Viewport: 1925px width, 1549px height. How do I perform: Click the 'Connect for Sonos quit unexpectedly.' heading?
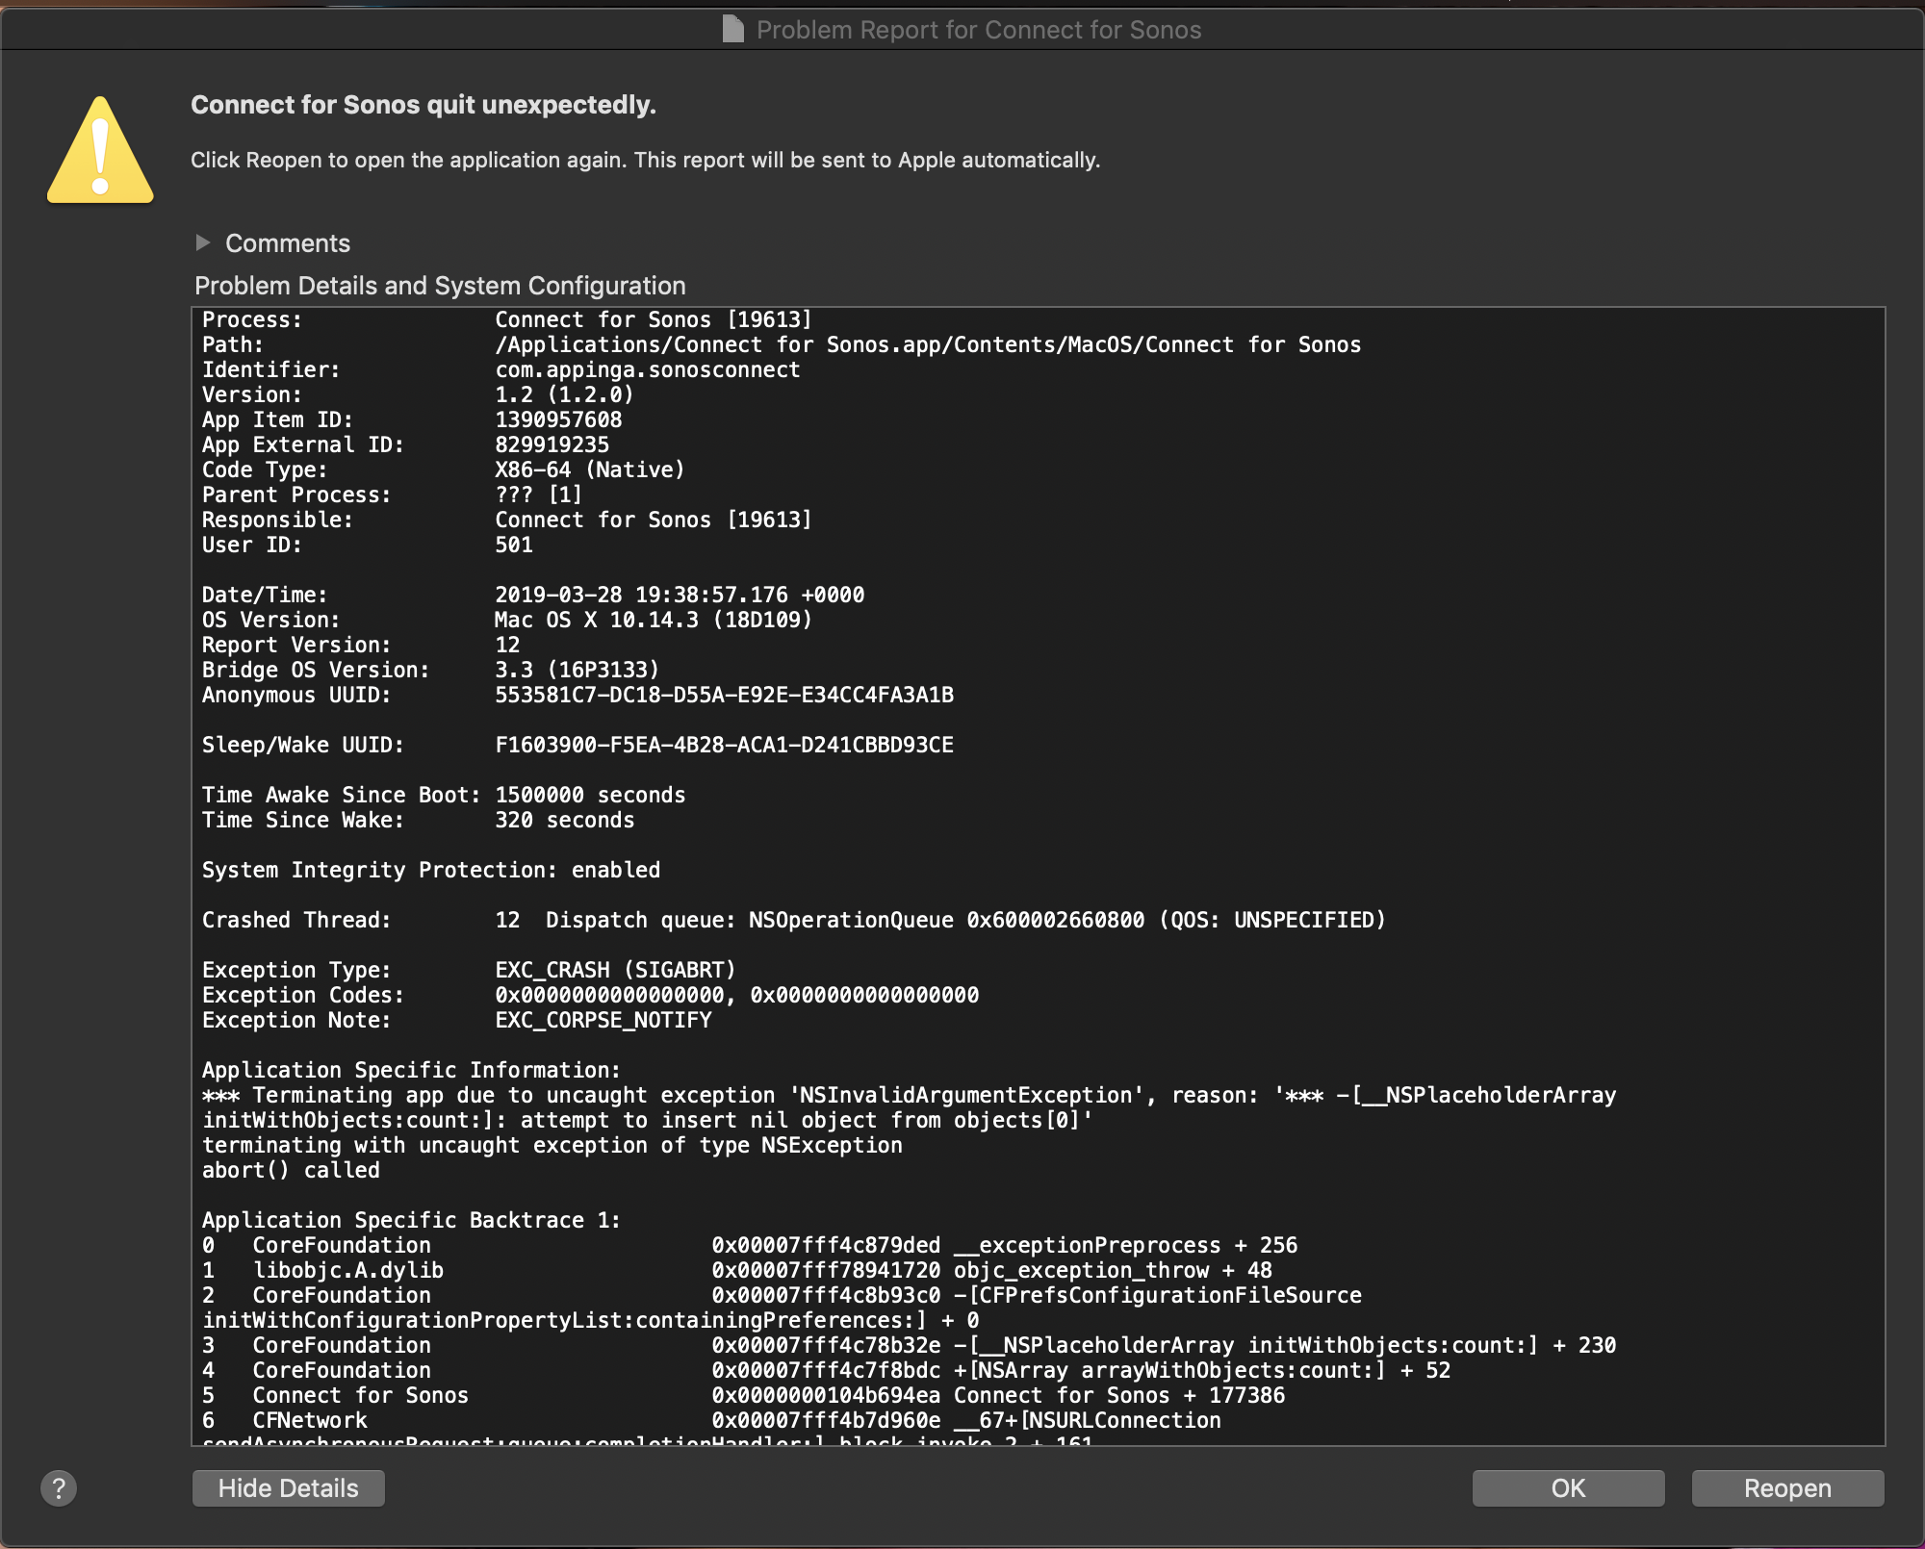[423, 105]
